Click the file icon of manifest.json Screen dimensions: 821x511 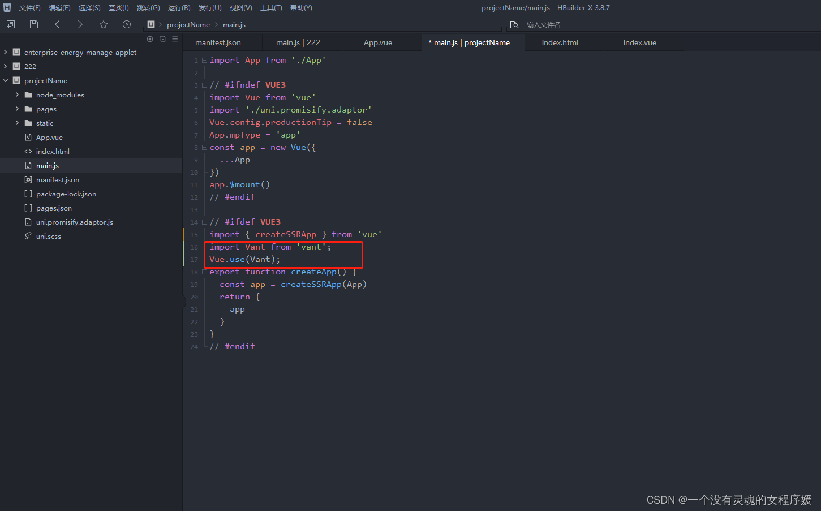tap(28, 179)
